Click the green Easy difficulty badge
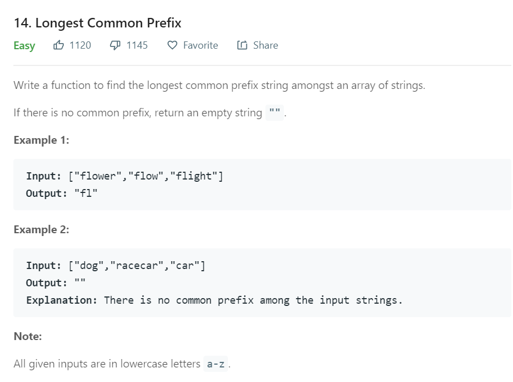This screenshot has height=382, width=513. tap(23, 46)
